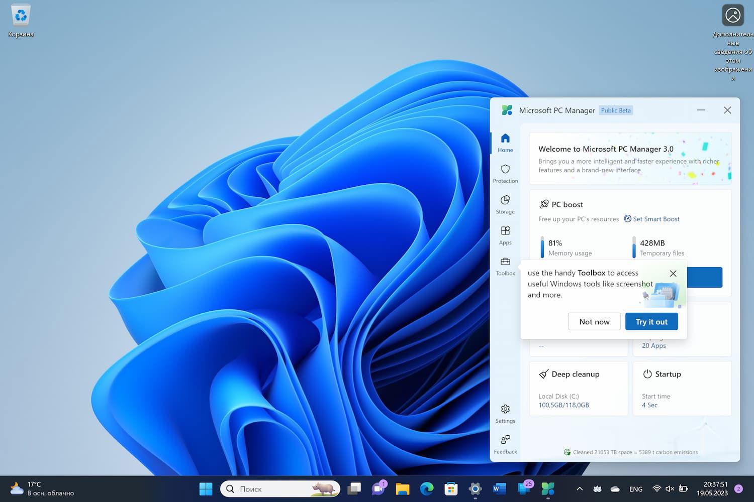Click the 4 Sec start time value

(x=649, y=405)
